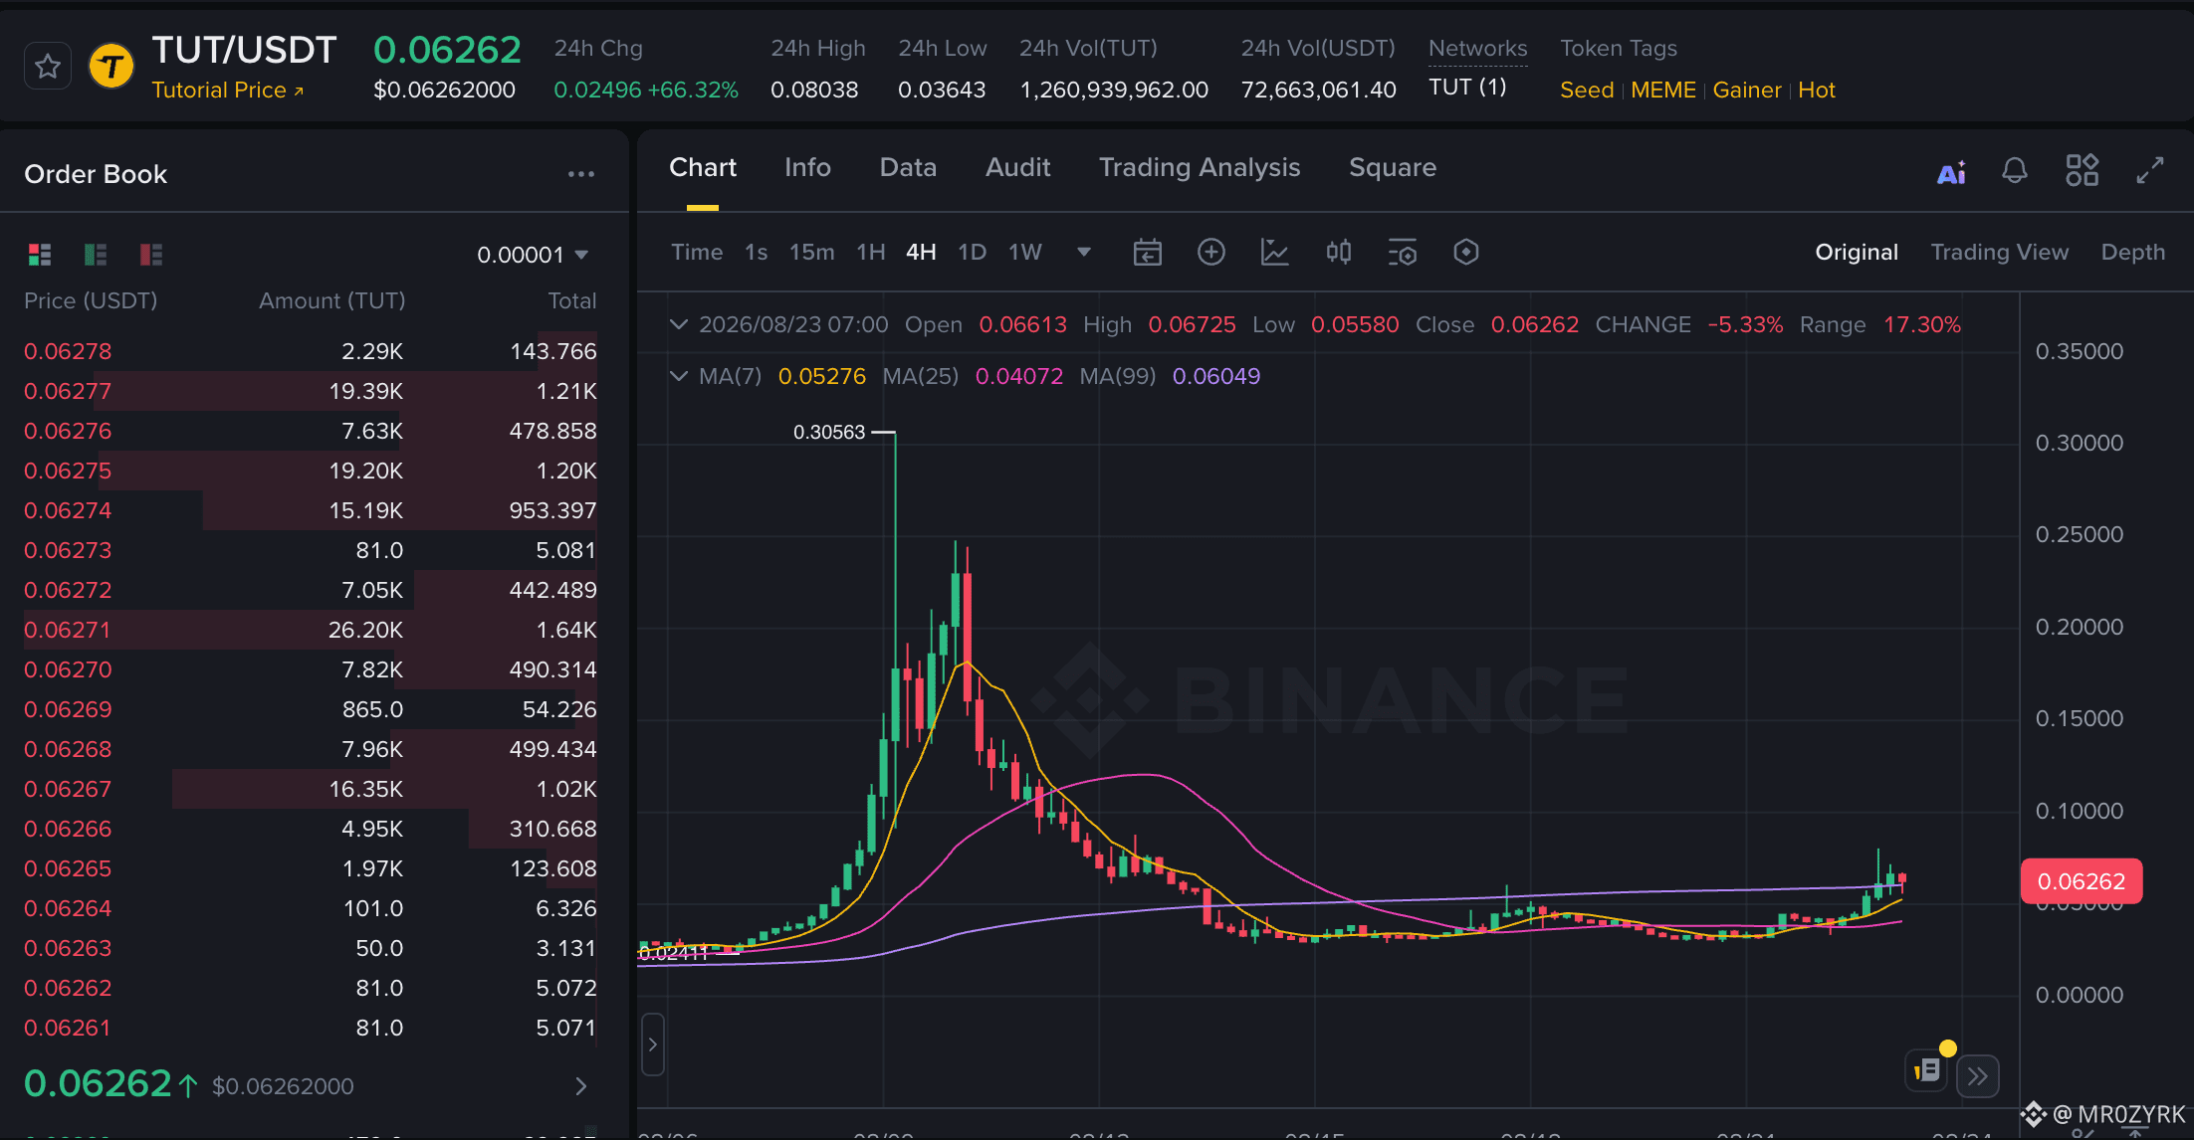Open the chart display settings icon
This screenshot has height=1140, width=2194.
coord(1403,253)
